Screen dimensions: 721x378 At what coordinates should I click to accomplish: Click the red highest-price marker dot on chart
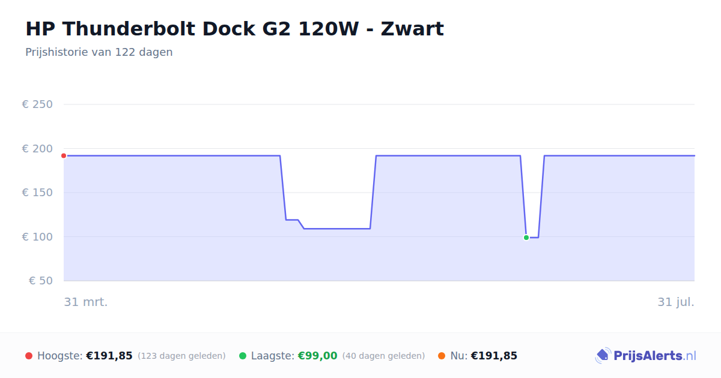[x=64, y=155]
